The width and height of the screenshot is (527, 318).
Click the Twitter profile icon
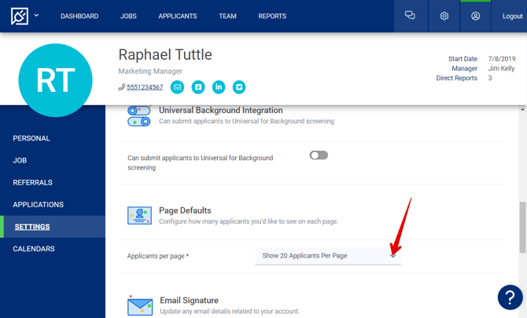(239, 87)
